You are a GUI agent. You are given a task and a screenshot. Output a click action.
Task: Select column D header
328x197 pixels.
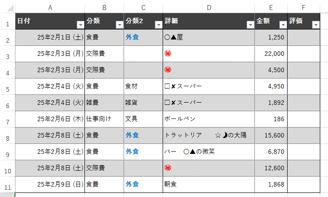click(209, 7)
